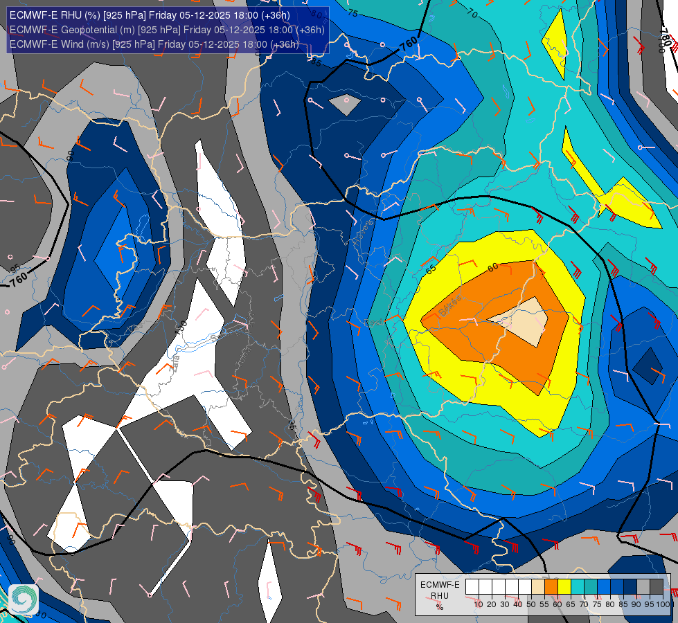The image size is (678, 623).
Task: Select the ECMWF-E Geopotential (m) layer title line
Action: point(167,30)
